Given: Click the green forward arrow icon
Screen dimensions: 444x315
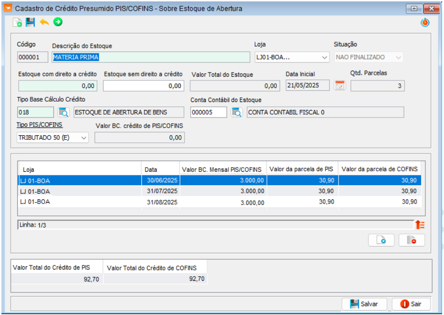Looking at the screenshot, I should pos(58,22).
